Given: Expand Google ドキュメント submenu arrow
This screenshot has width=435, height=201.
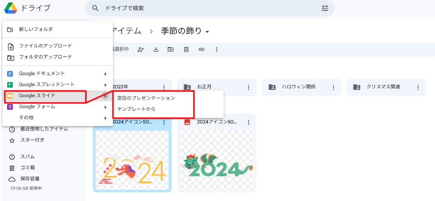Looking at the screenshot, I should 105,74.
